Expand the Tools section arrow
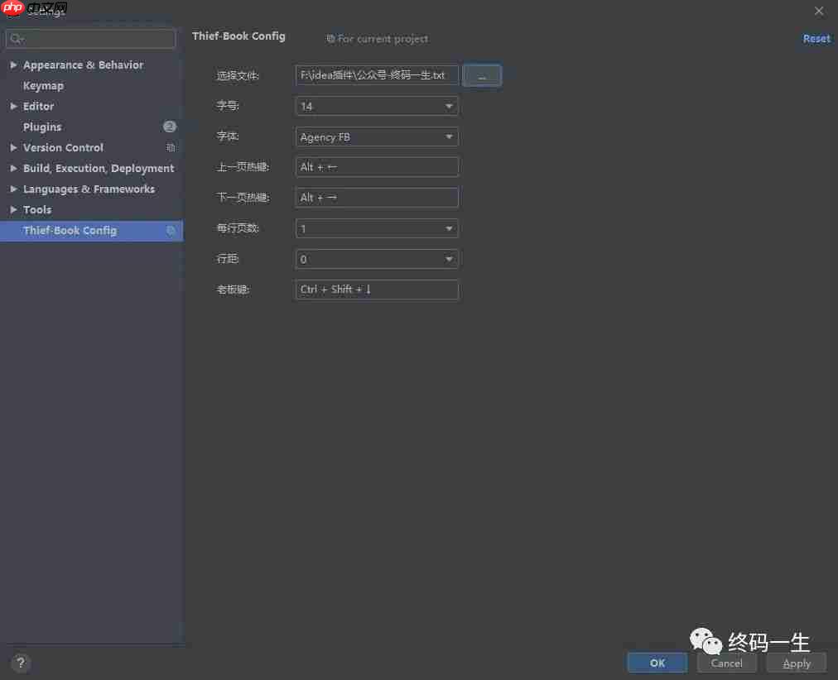 13,210
